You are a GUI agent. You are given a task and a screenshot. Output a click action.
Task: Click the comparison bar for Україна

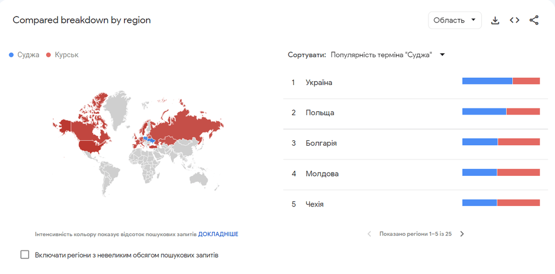click(x=501, y=81)
